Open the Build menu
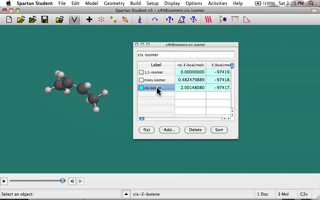This screenshot has height=200, width=320. [x=136, y=3]
